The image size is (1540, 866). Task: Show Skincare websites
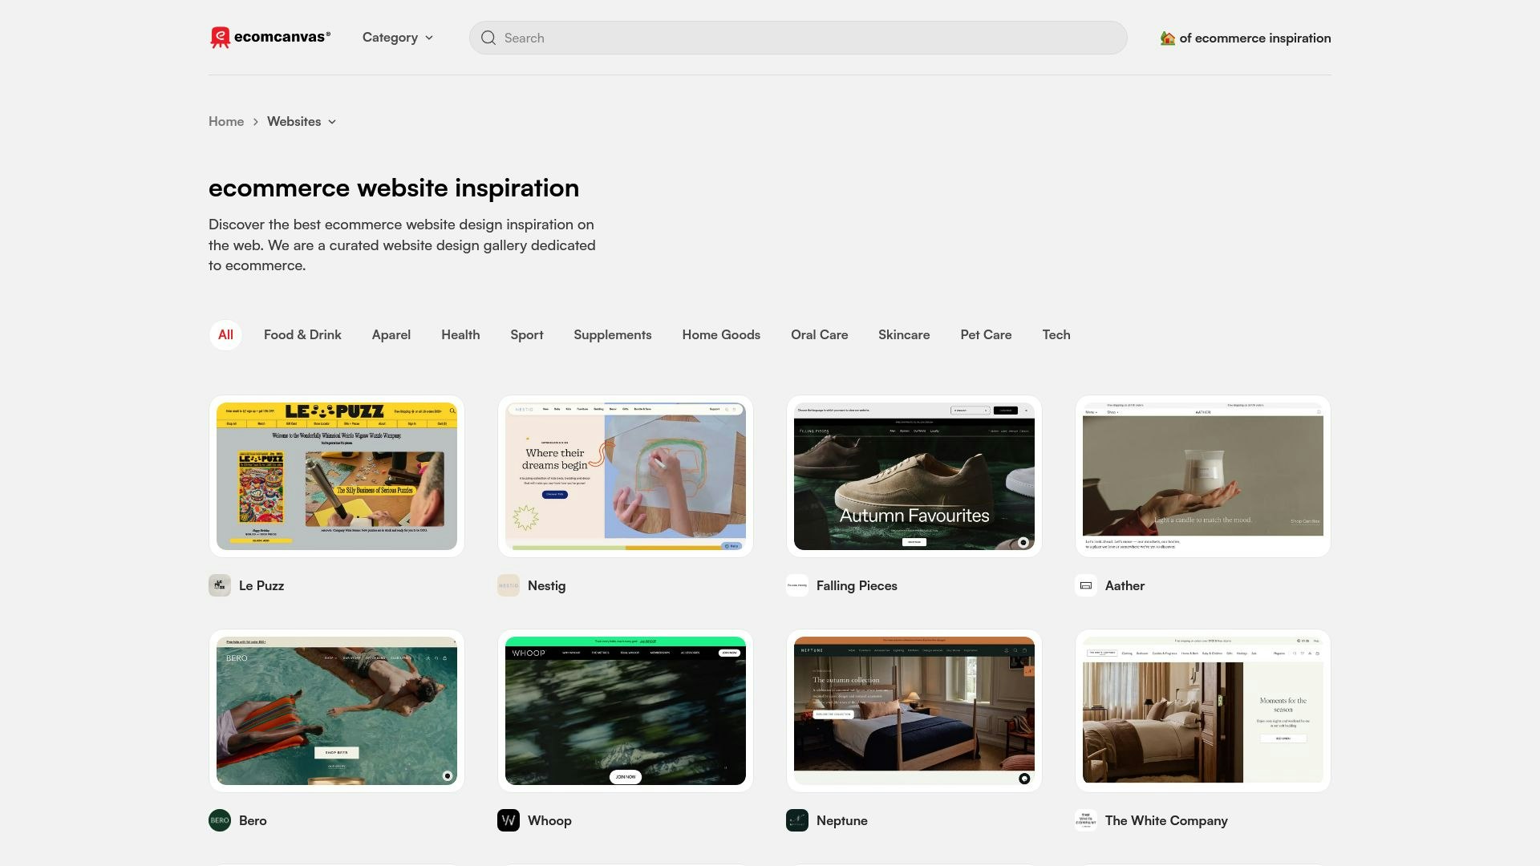[904, 335]
